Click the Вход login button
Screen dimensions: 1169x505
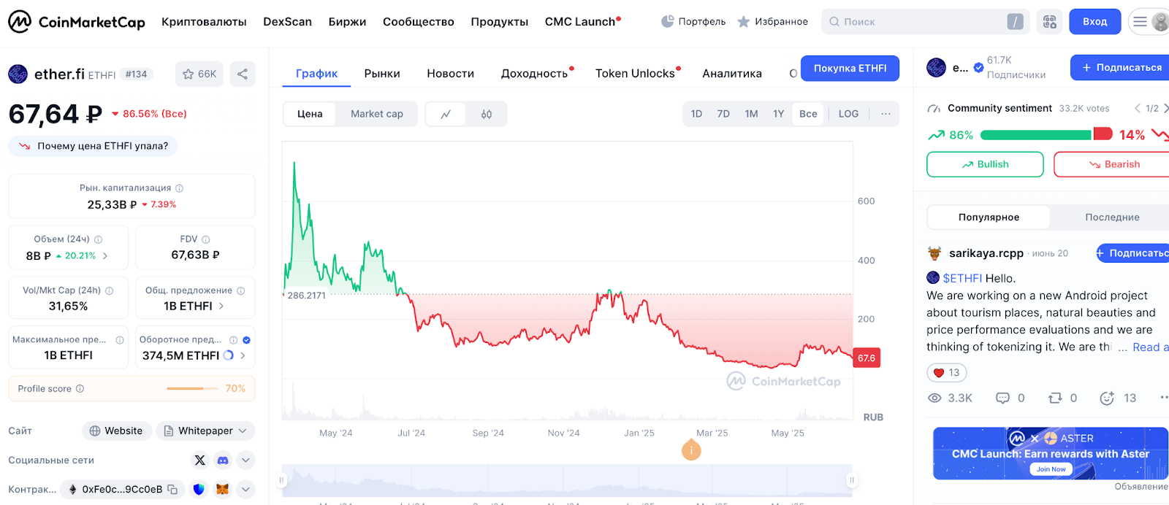coord(1094,22)
